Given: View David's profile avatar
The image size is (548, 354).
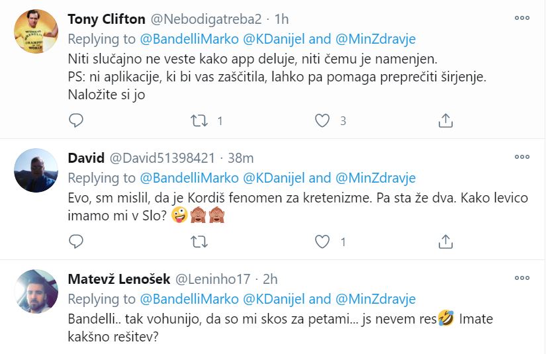Looking at the screenshot, I should 36,170.
